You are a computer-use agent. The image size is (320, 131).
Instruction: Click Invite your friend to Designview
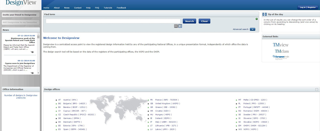20,15
